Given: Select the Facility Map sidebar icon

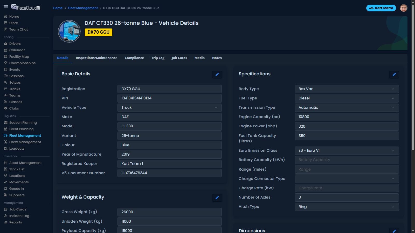Looking at the screenshot, I should coord(5,56).
